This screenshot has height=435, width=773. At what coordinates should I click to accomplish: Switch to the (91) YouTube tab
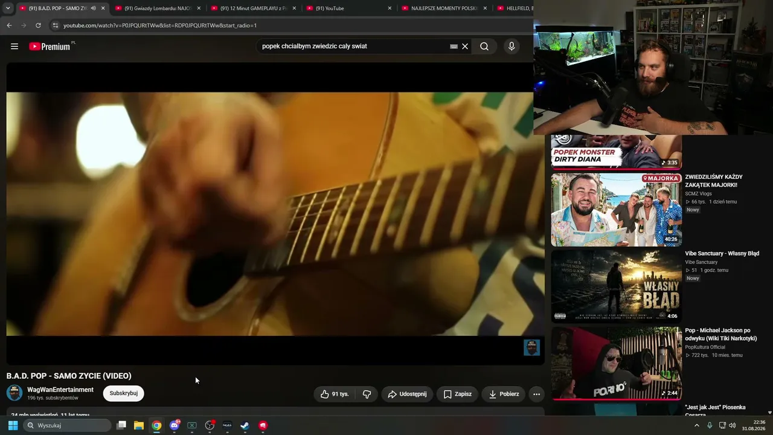tap(348, 8)
